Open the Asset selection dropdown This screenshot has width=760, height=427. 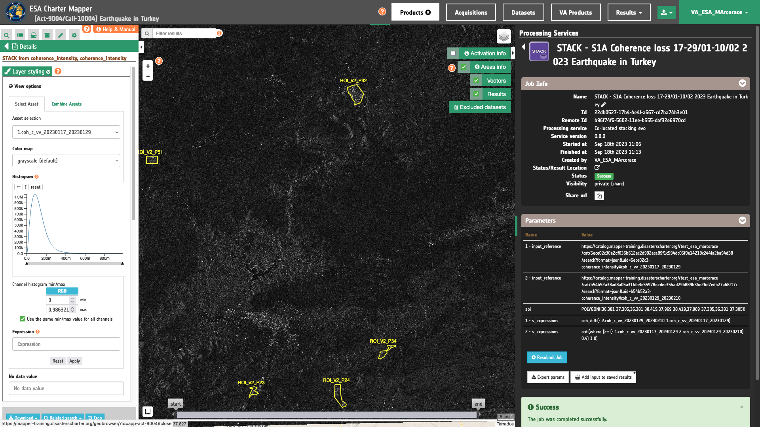[x=66, y=132]
